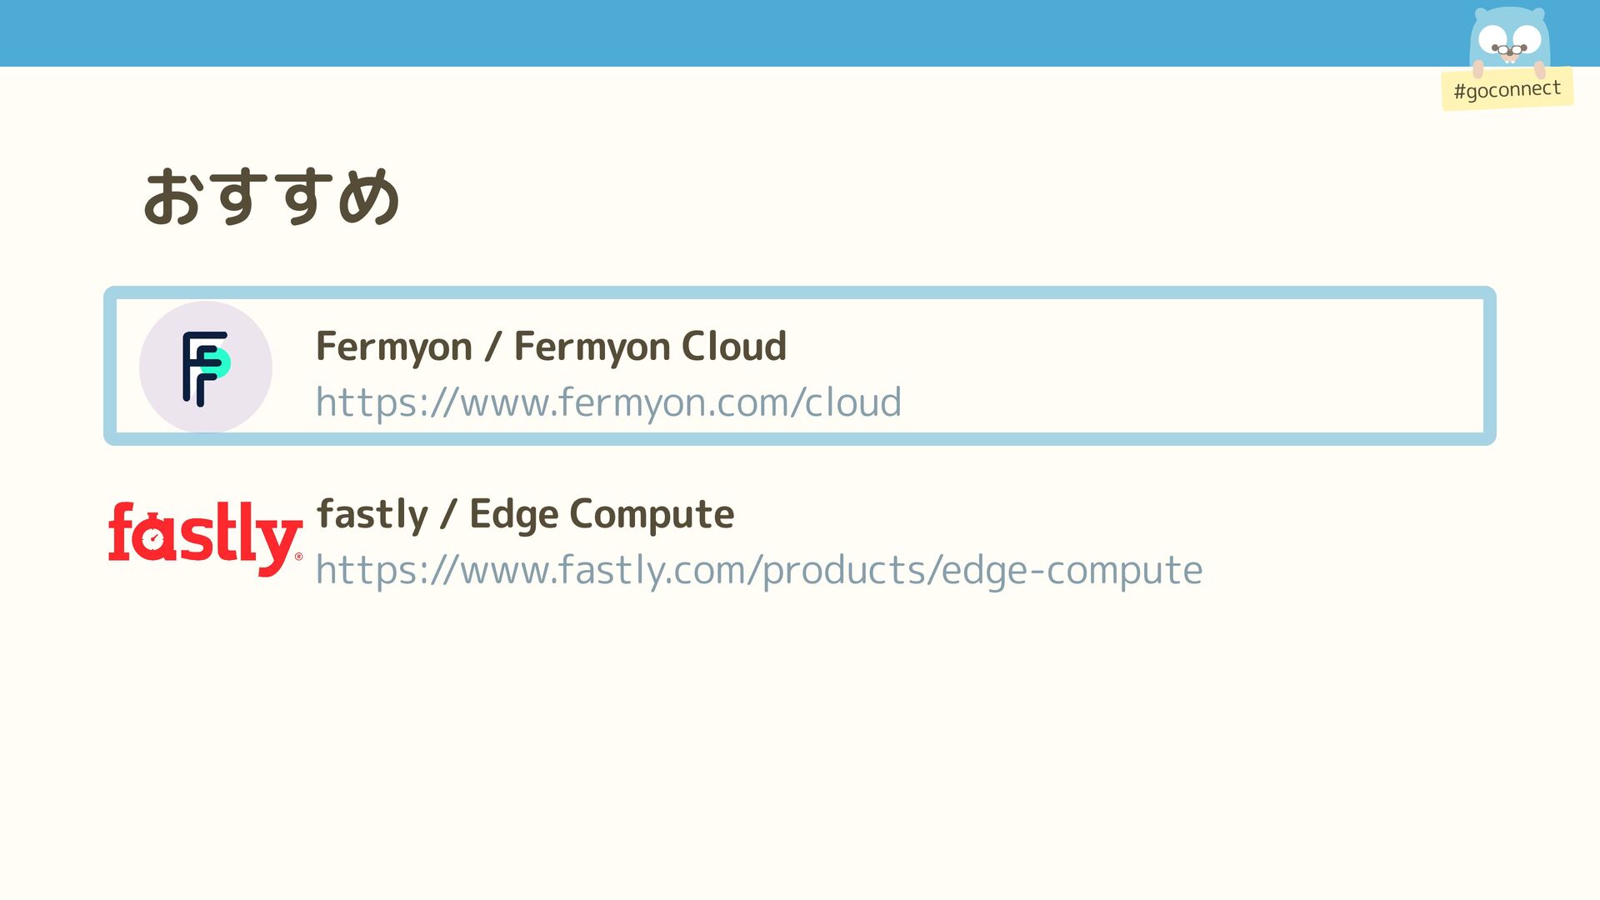Click the word "Cloud" in the Fermyon title

[x=734, y=346]
